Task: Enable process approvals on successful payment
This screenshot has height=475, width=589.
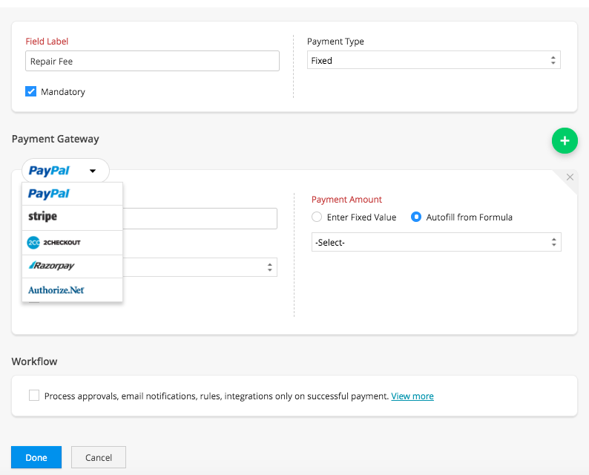Action: tap(34, 396)
